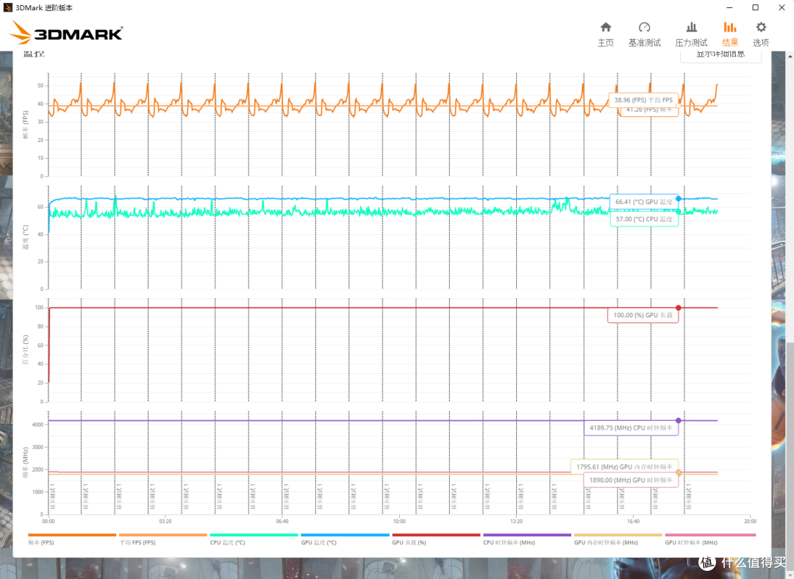The image size is (794, 579).
Task: Open the 基准测试 benchmarks gauge icon
Action: coord(644,27)
